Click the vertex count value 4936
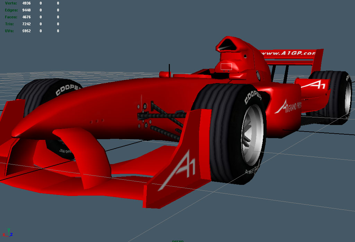The image size is (355, 242). (x=26, y=3)
